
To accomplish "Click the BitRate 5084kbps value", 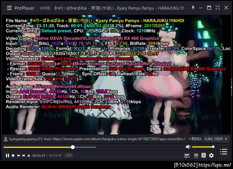I will click(x=158, y=44).
